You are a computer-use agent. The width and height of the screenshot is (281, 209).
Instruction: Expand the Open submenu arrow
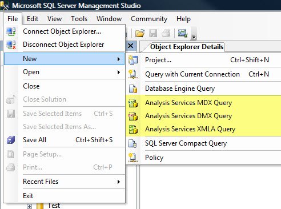119,72
